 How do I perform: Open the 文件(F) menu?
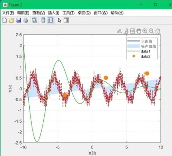click(x=8, y=13)
